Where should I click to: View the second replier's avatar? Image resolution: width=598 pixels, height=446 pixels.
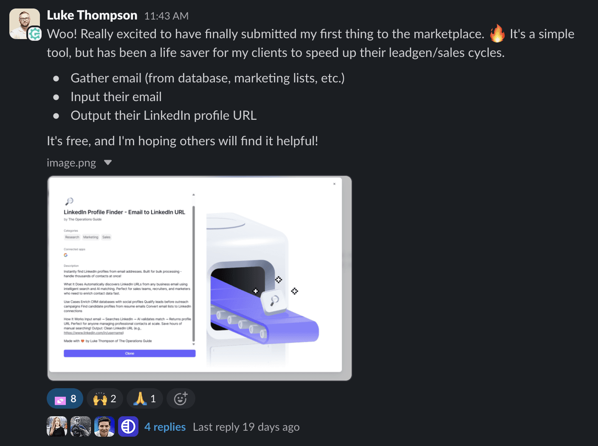[81, 426]
